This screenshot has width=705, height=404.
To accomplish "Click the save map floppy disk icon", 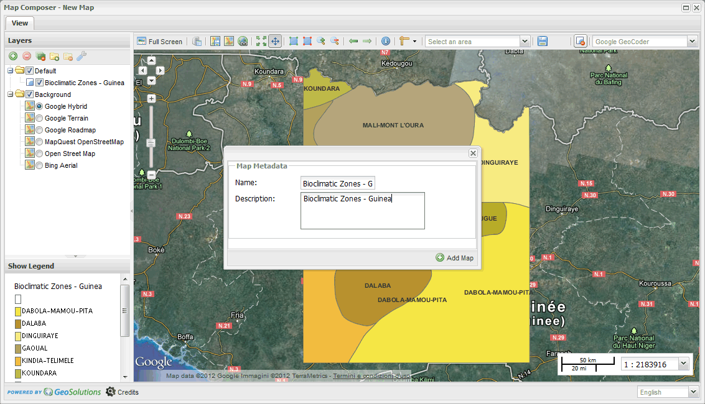I will tap(543, 41).
